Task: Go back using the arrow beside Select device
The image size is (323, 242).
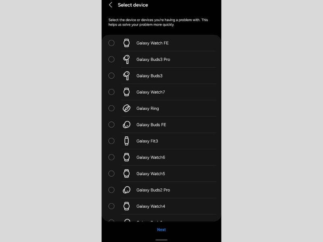Action: pos(111,5)
